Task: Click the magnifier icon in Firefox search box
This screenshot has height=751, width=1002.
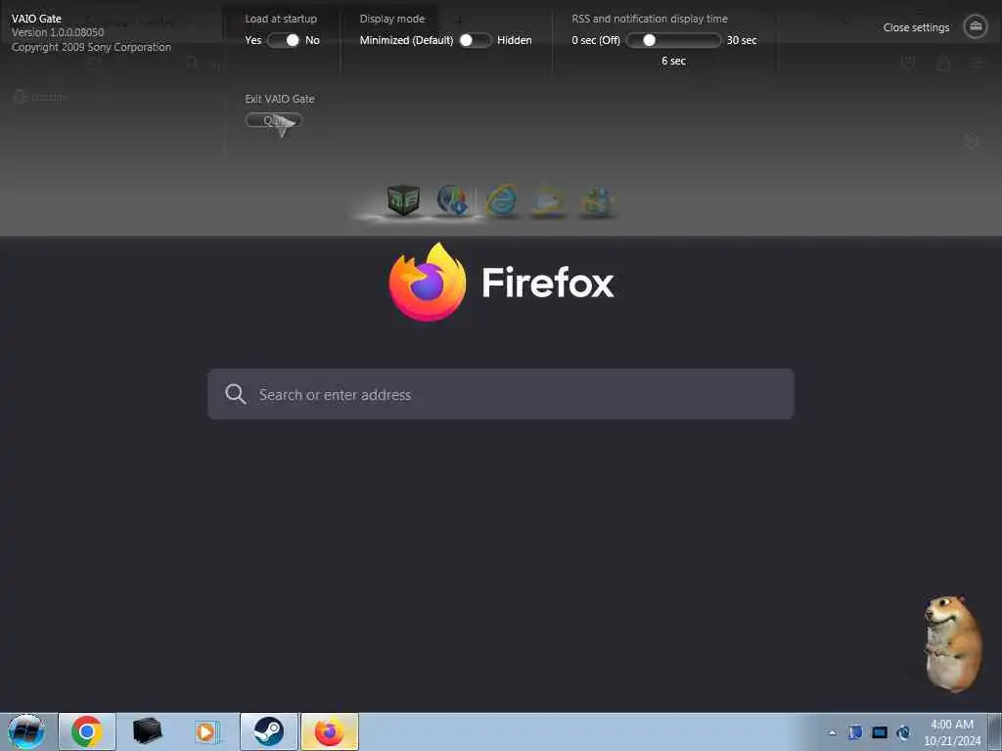Action: [235, 394]
